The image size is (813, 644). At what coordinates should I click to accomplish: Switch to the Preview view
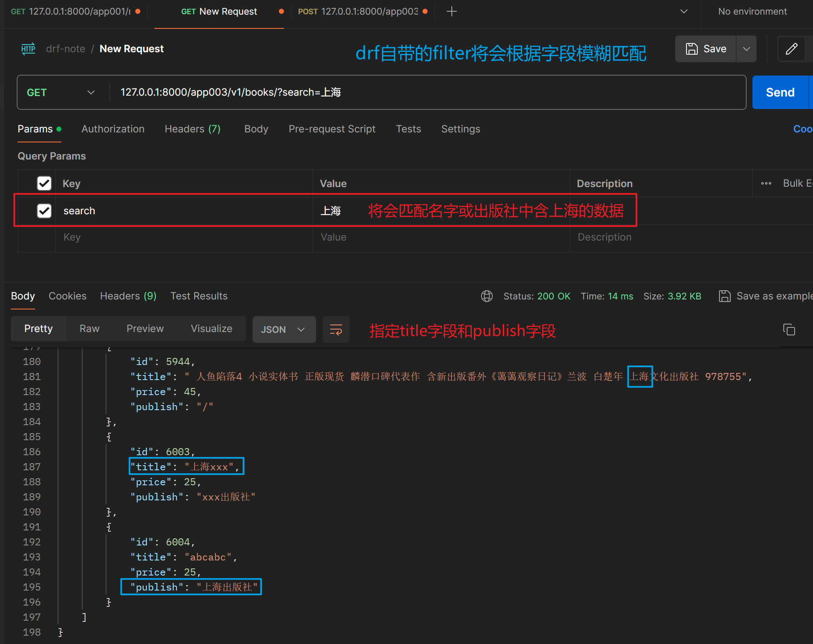(x=145, y=329)
